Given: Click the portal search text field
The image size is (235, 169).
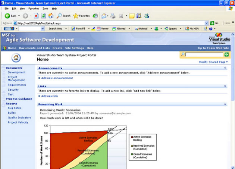Looking at the screenshot, I should 204,54.
